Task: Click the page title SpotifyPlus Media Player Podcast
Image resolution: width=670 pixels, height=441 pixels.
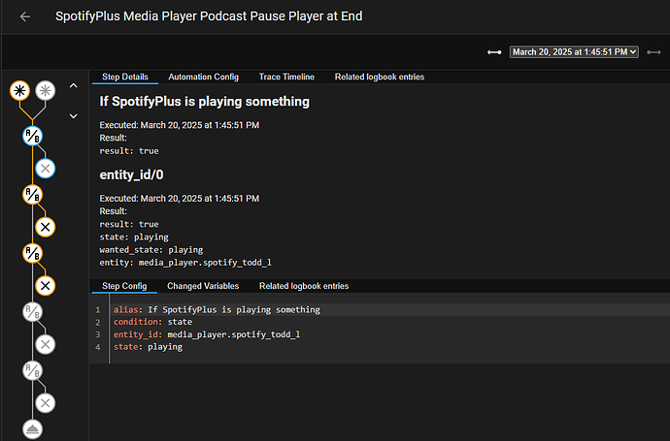Action: 209,16
